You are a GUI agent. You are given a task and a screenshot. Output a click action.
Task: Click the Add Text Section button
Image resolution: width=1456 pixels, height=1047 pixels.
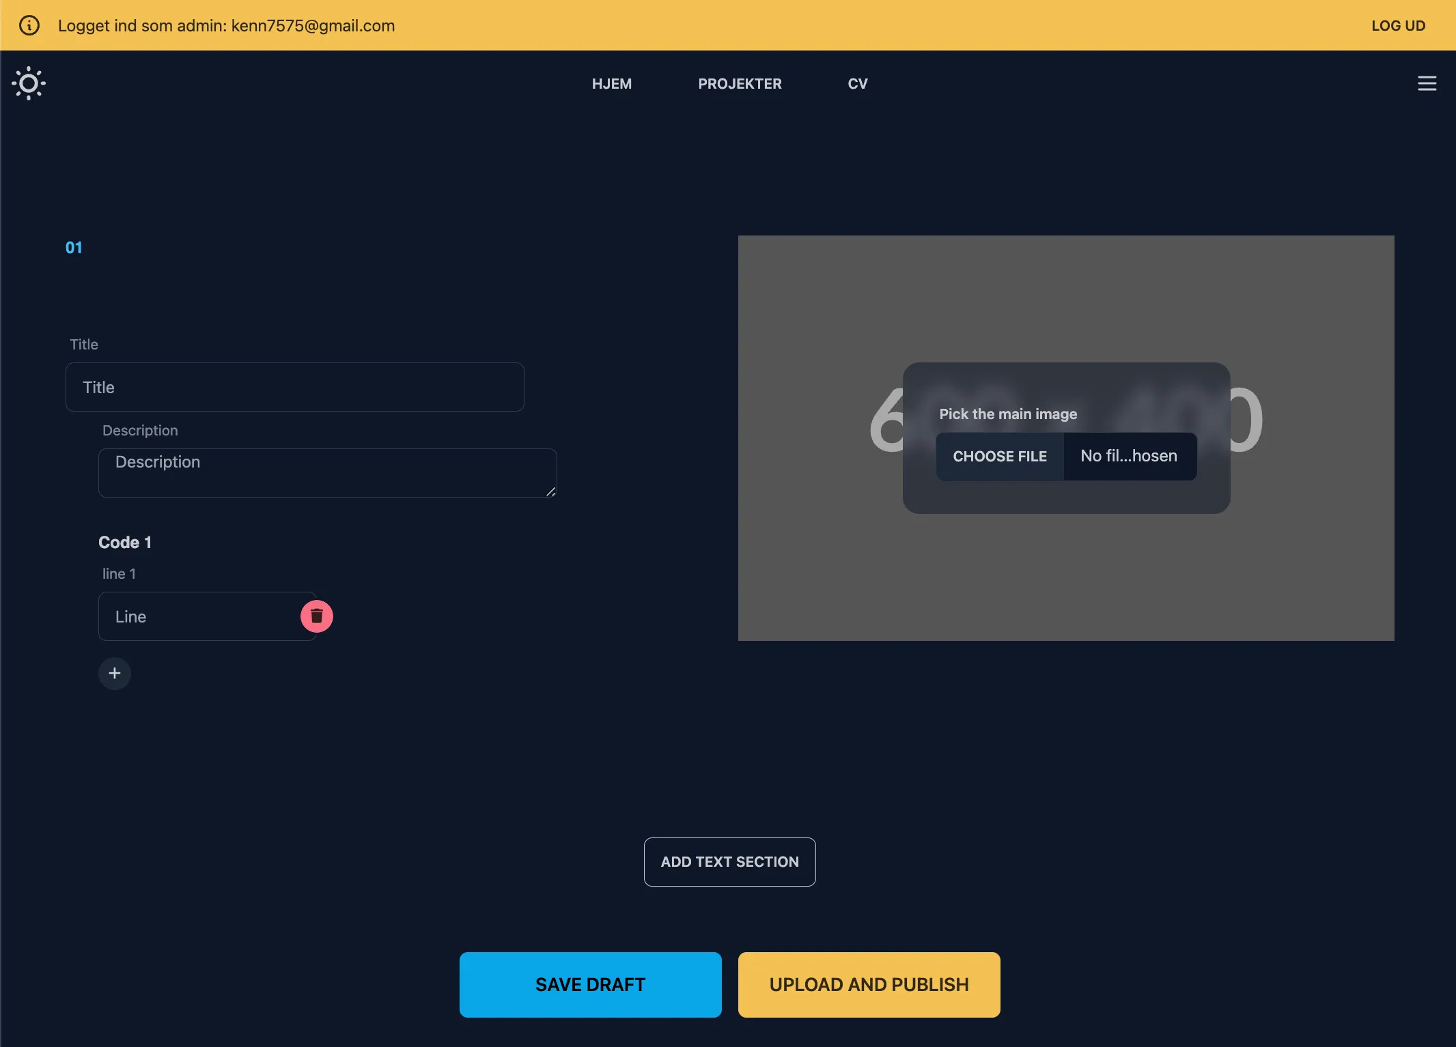click(729, 862)
